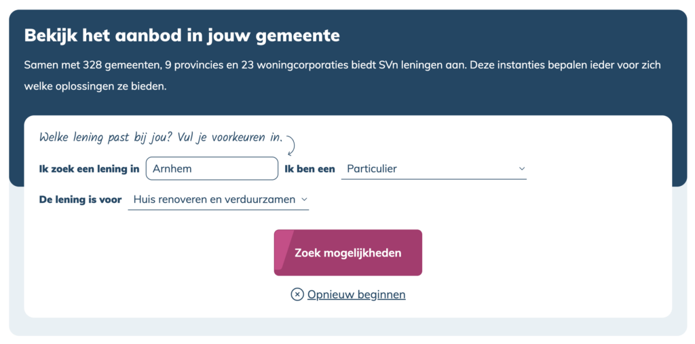Click the circled X reset icon
The height and width of the screenshot is (344, 695).
click(297, 294)
